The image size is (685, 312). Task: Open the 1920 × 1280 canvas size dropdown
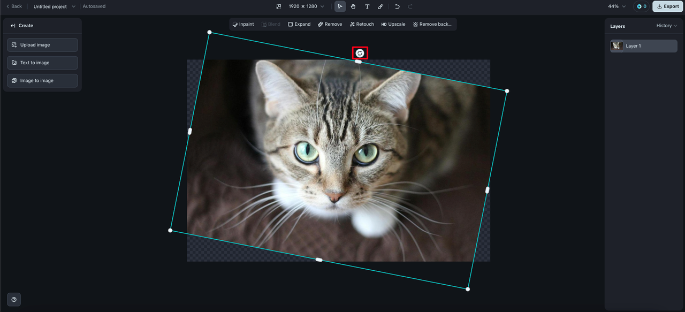[306, 6]
